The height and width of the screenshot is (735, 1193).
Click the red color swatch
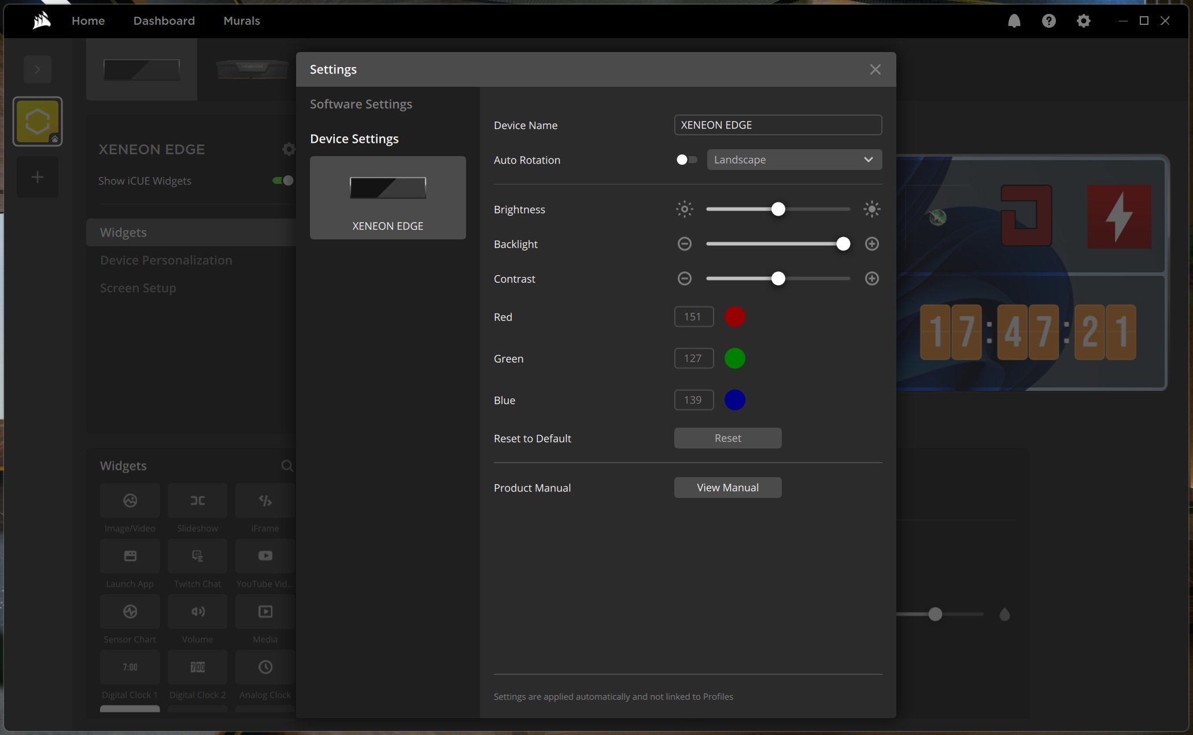pos(735,317)
